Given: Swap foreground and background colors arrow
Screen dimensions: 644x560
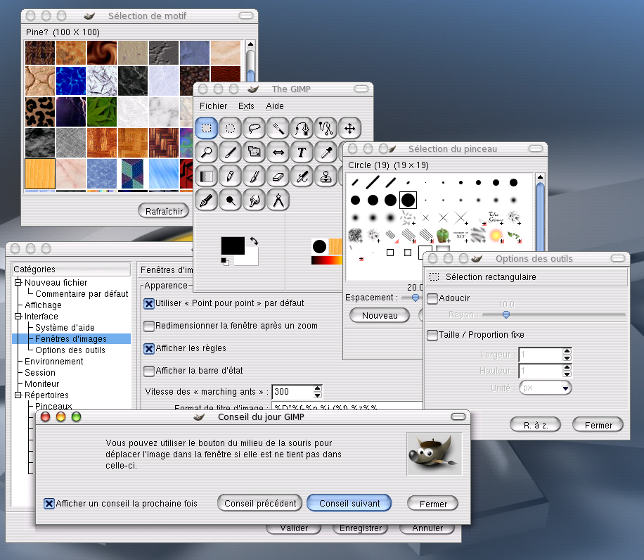Looking at the screenshot, I should tap(255, 241).
